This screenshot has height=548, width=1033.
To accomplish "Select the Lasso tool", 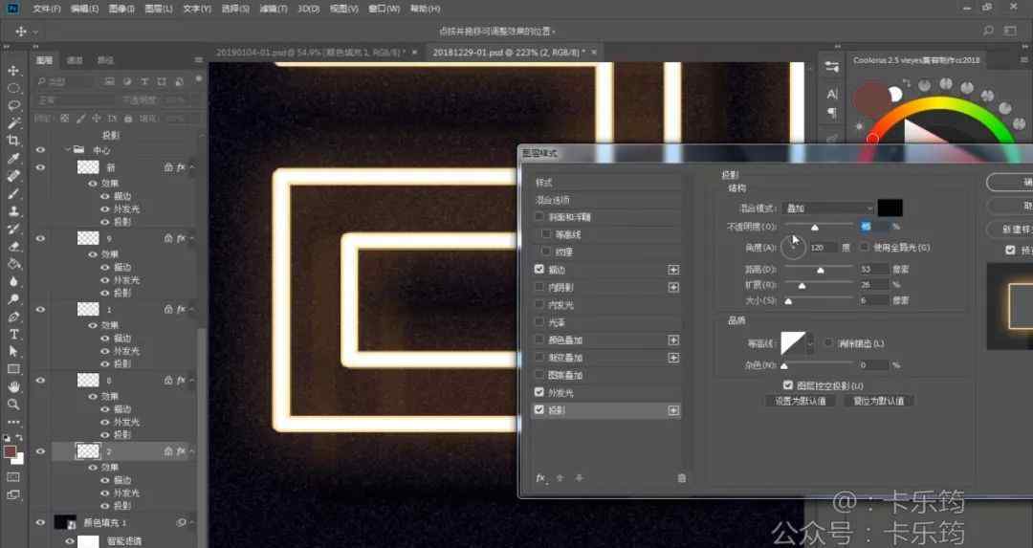I will (x=13, y=105).
